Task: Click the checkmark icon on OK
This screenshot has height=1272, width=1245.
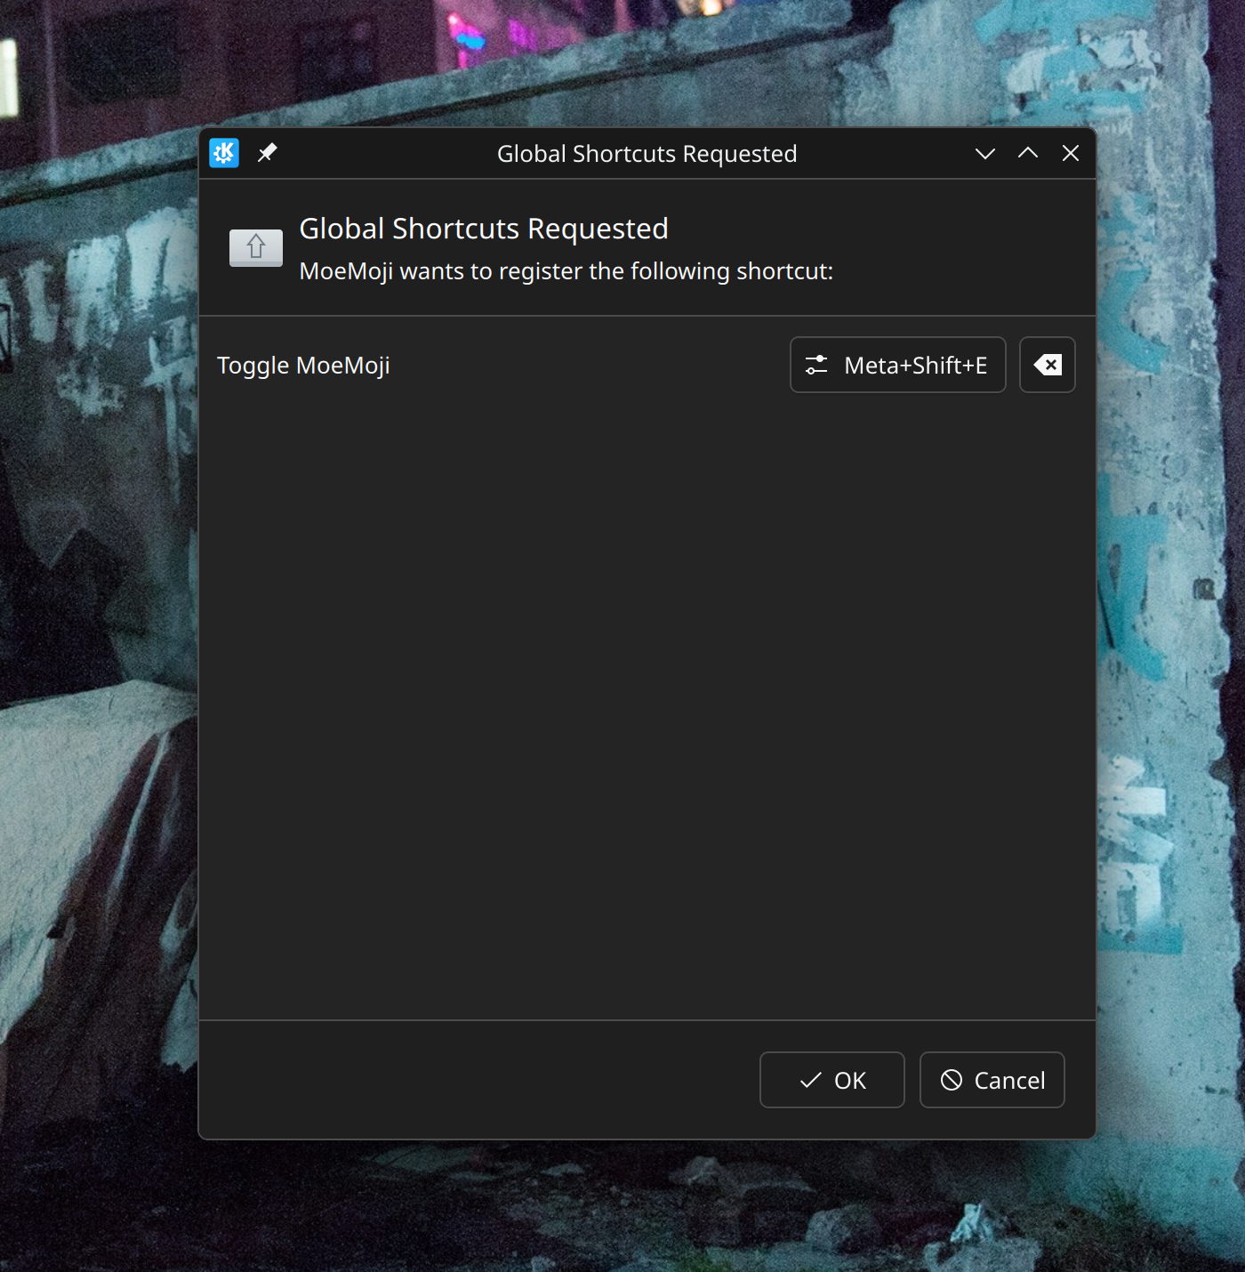Action: click(x=810, y=1080)
